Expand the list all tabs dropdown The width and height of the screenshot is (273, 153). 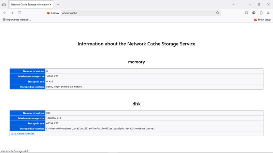[233, 4]
